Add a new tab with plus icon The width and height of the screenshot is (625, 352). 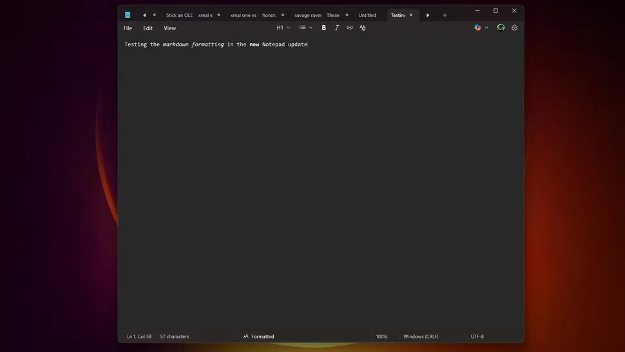coord(445,15)
